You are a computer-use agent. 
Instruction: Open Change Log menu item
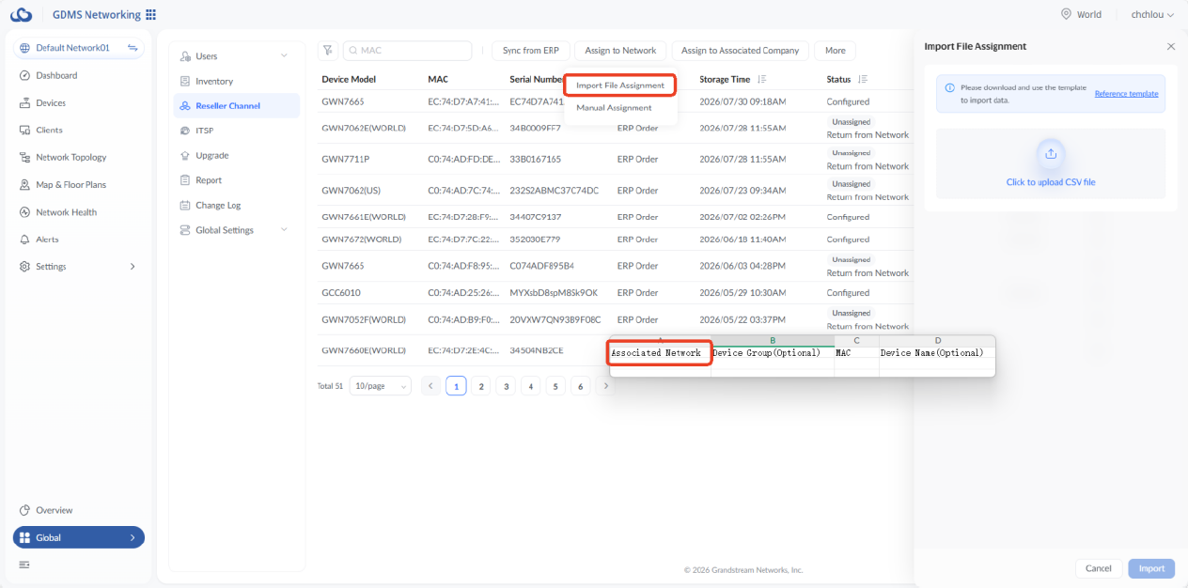coord(237,205)
